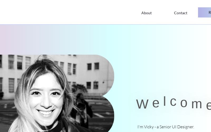Click the letter "o" in Welcome

(184, 103)
